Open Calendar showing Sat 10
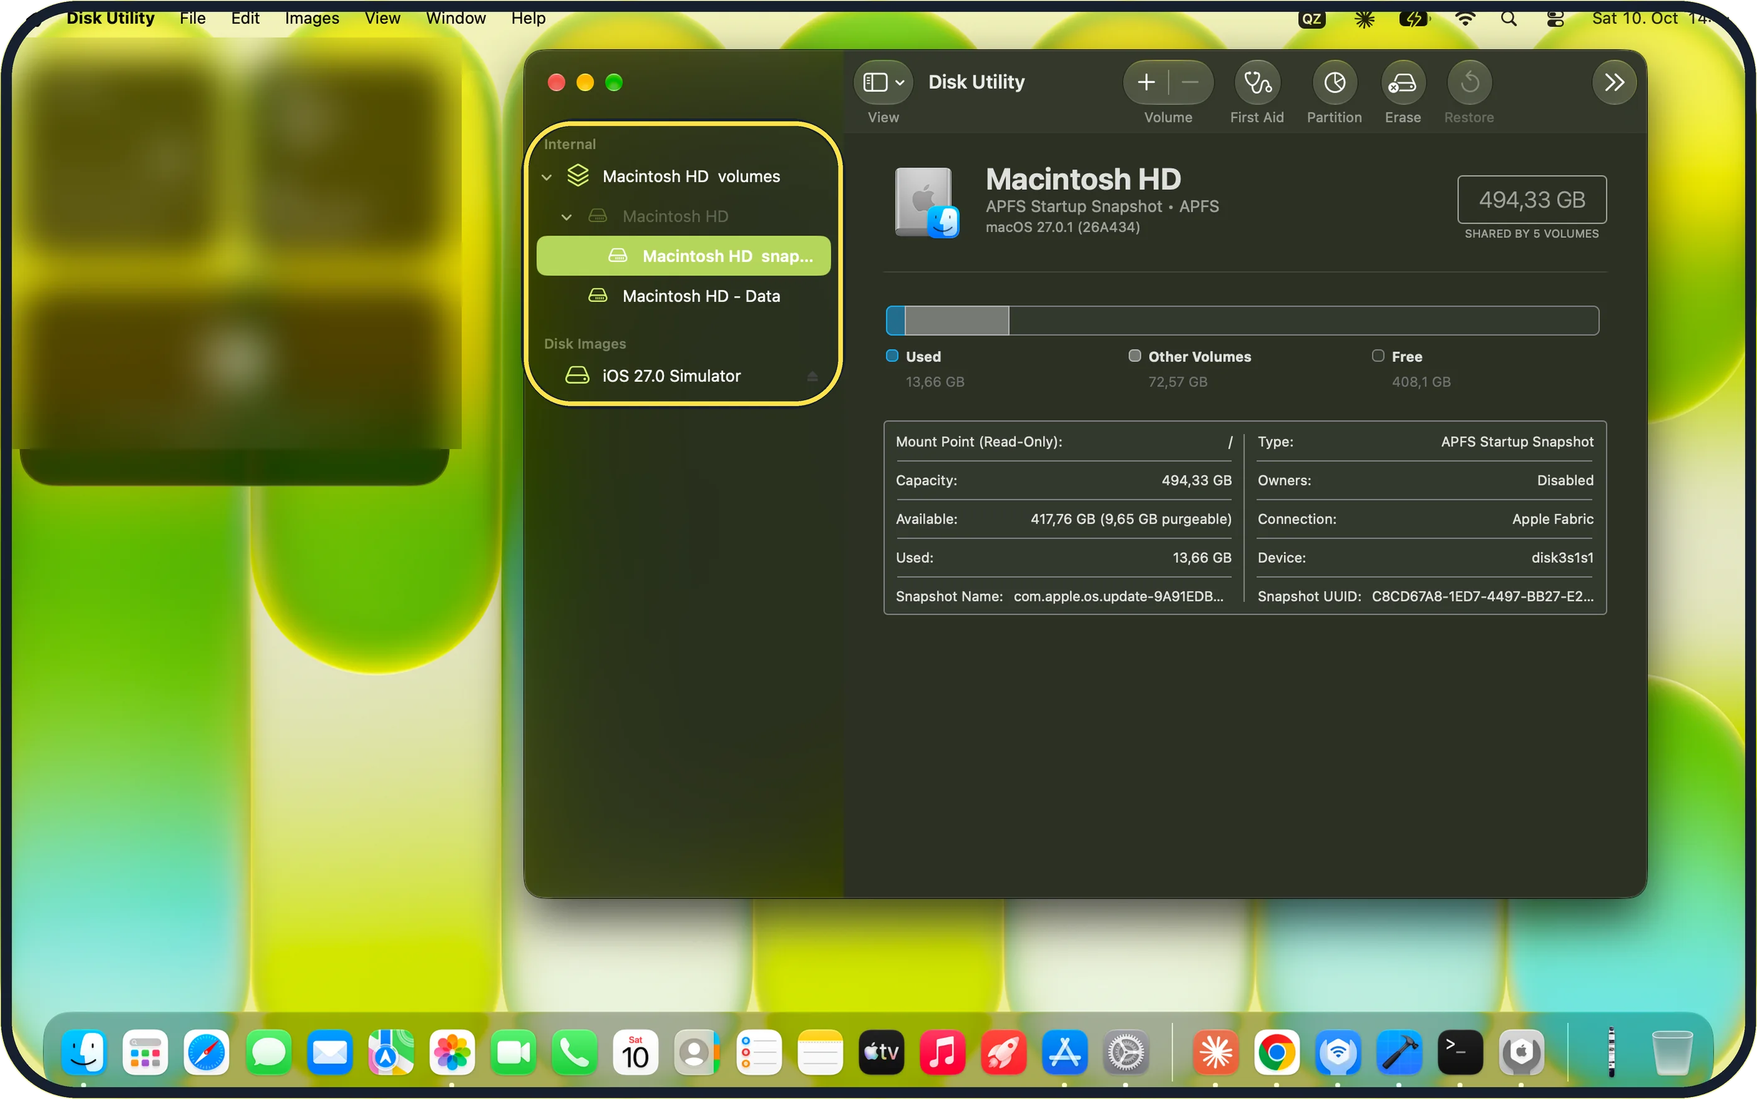This screenshot has height=1099, width=1757. (635, 1052)
